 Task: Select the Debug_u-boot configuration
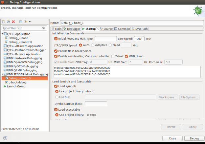point(18,38)
